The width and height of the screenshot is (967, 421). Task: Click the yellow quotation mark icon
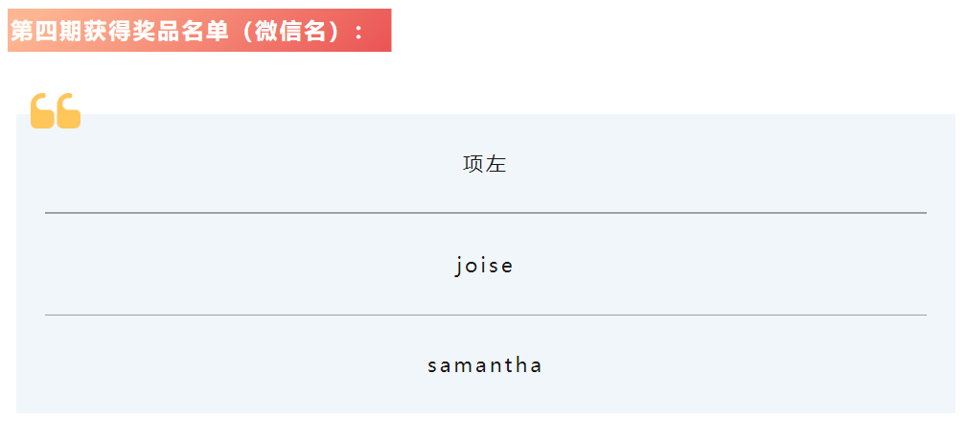tap(56, 110)
